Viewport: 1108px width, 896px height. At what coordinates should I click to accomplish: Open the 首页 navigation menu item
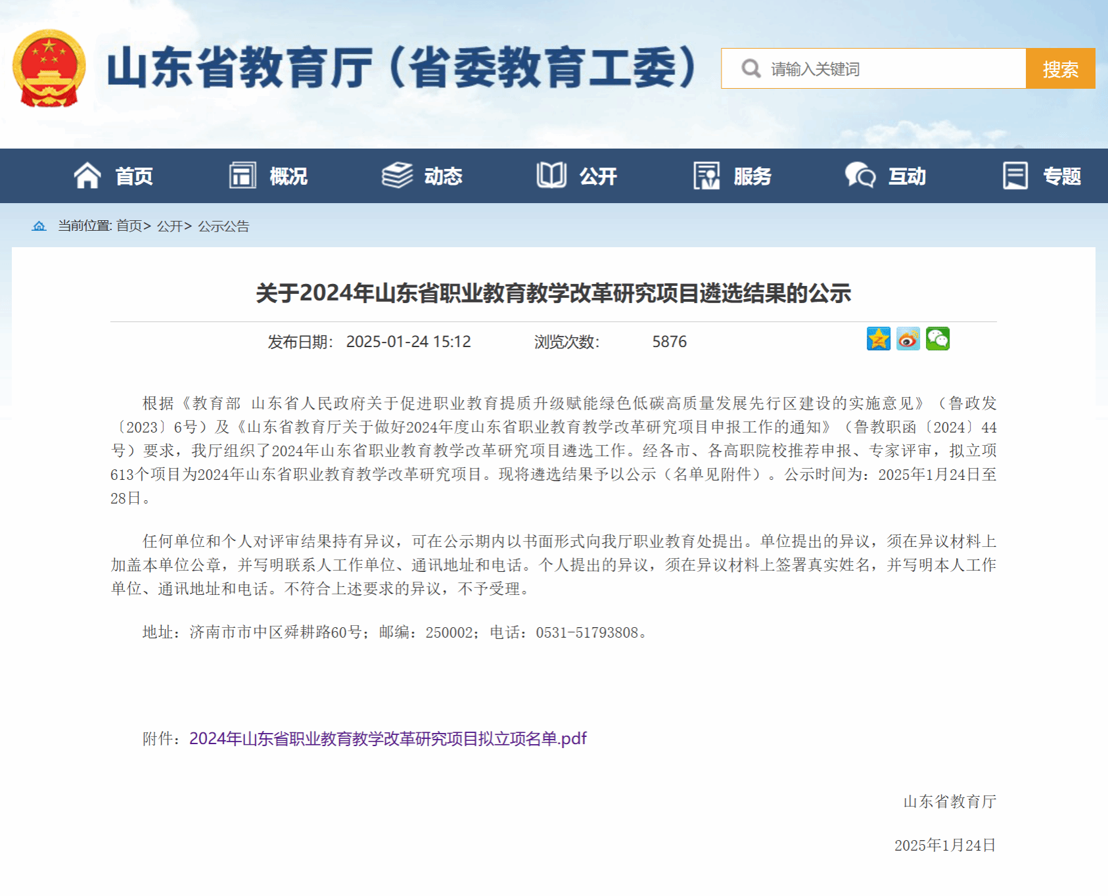coord(134,176)
